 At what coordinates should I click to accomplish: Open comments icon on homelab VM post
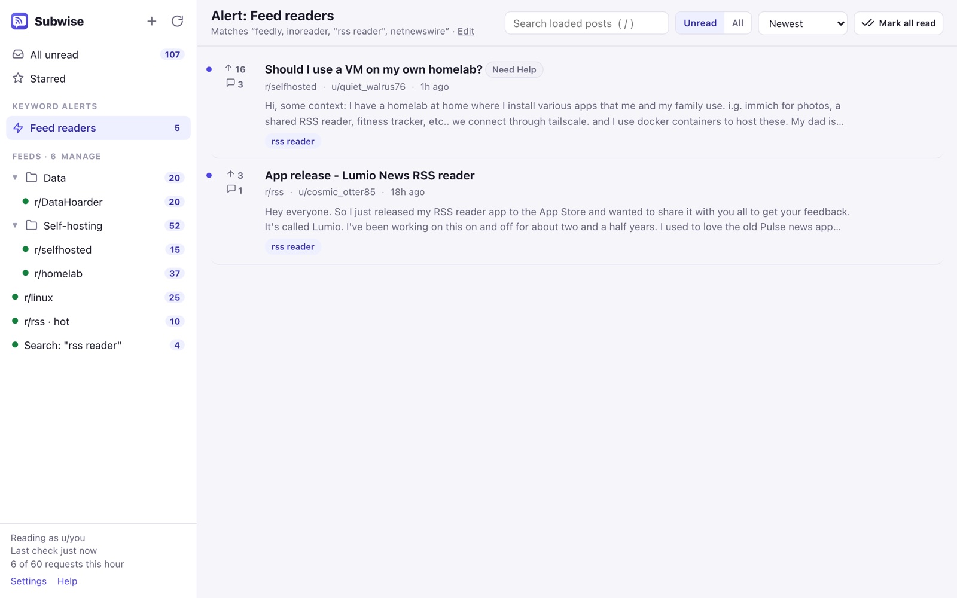230,84
